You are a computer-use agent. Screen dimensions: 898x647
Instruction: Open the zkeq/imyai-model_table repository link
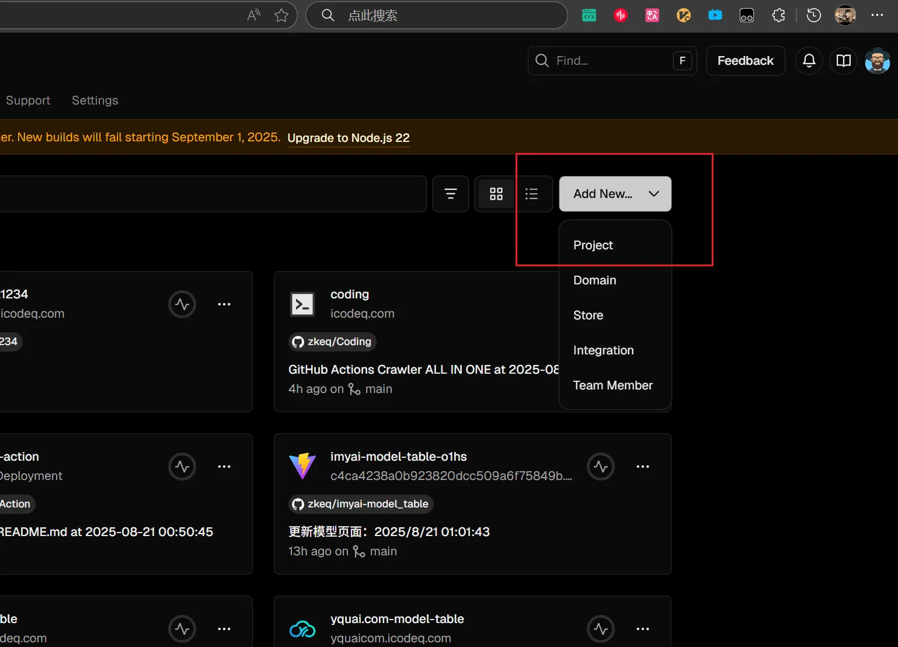[361, 504]
